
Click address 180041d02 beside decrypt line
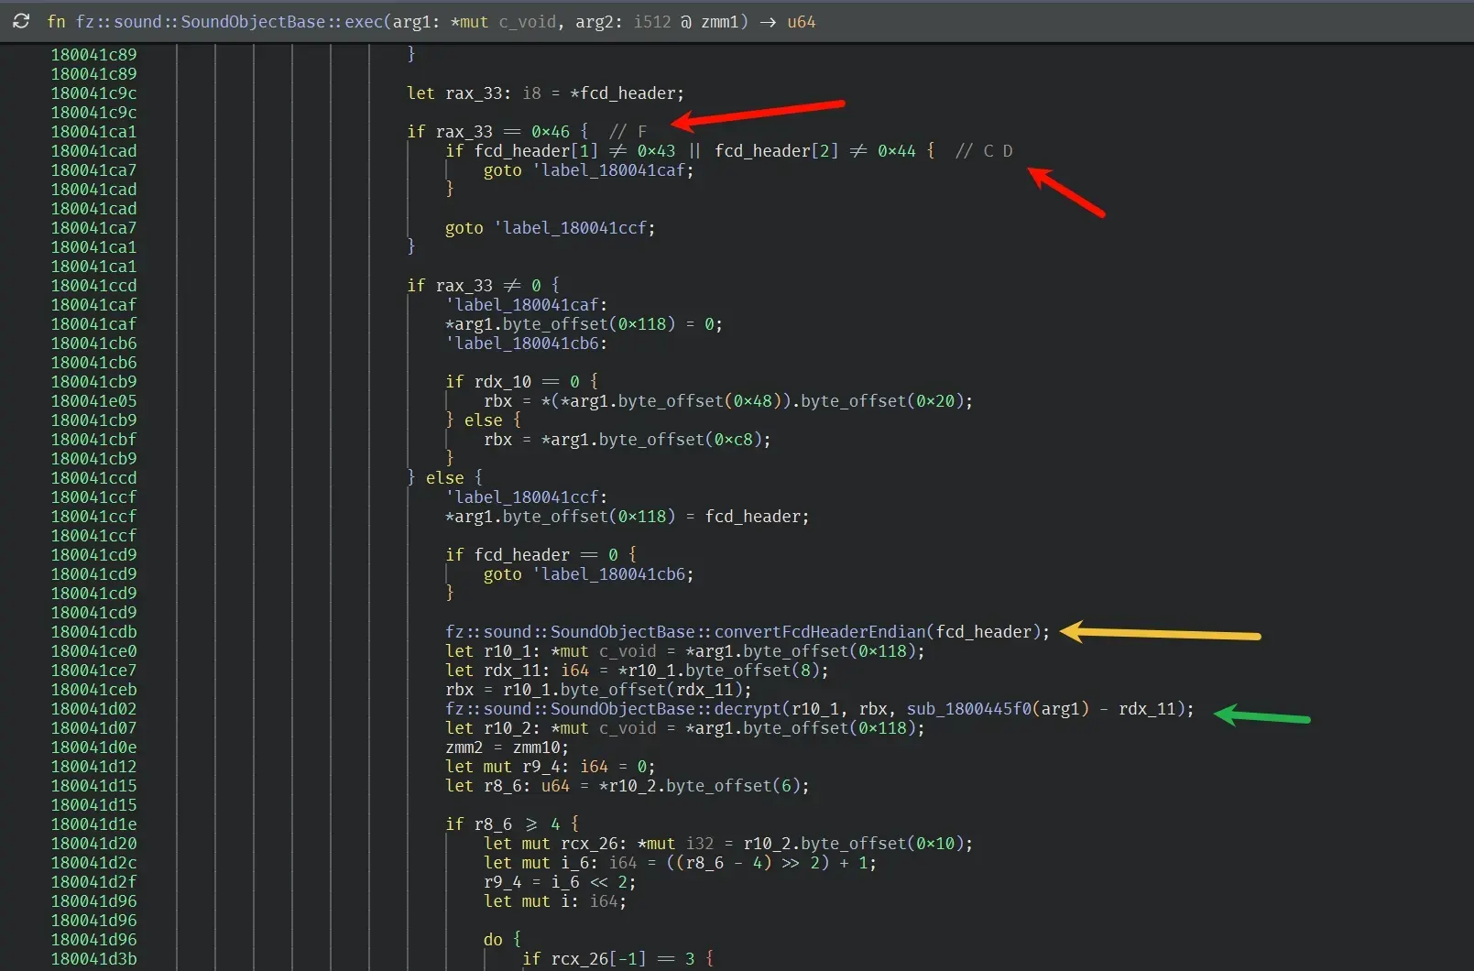pyautogui.click(x=93, y=709)
